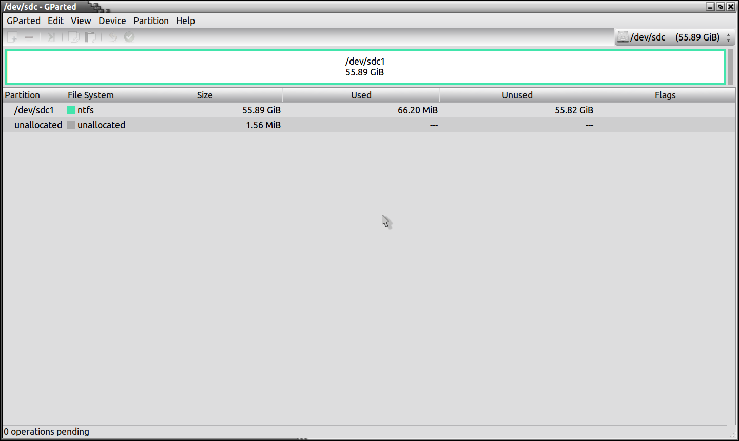The image size is (739, 441).
Task: Click the Apply all operations checkmark icon
Action: [x=129, y=37]
